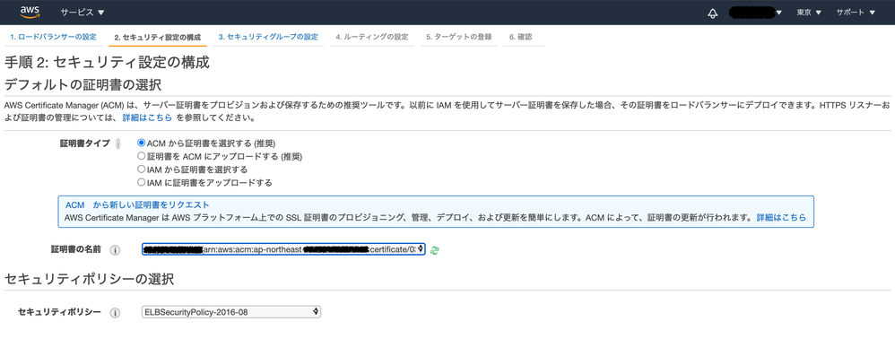
Task: Open the サポート dropdown menu
Action: [x=856, y=13]
